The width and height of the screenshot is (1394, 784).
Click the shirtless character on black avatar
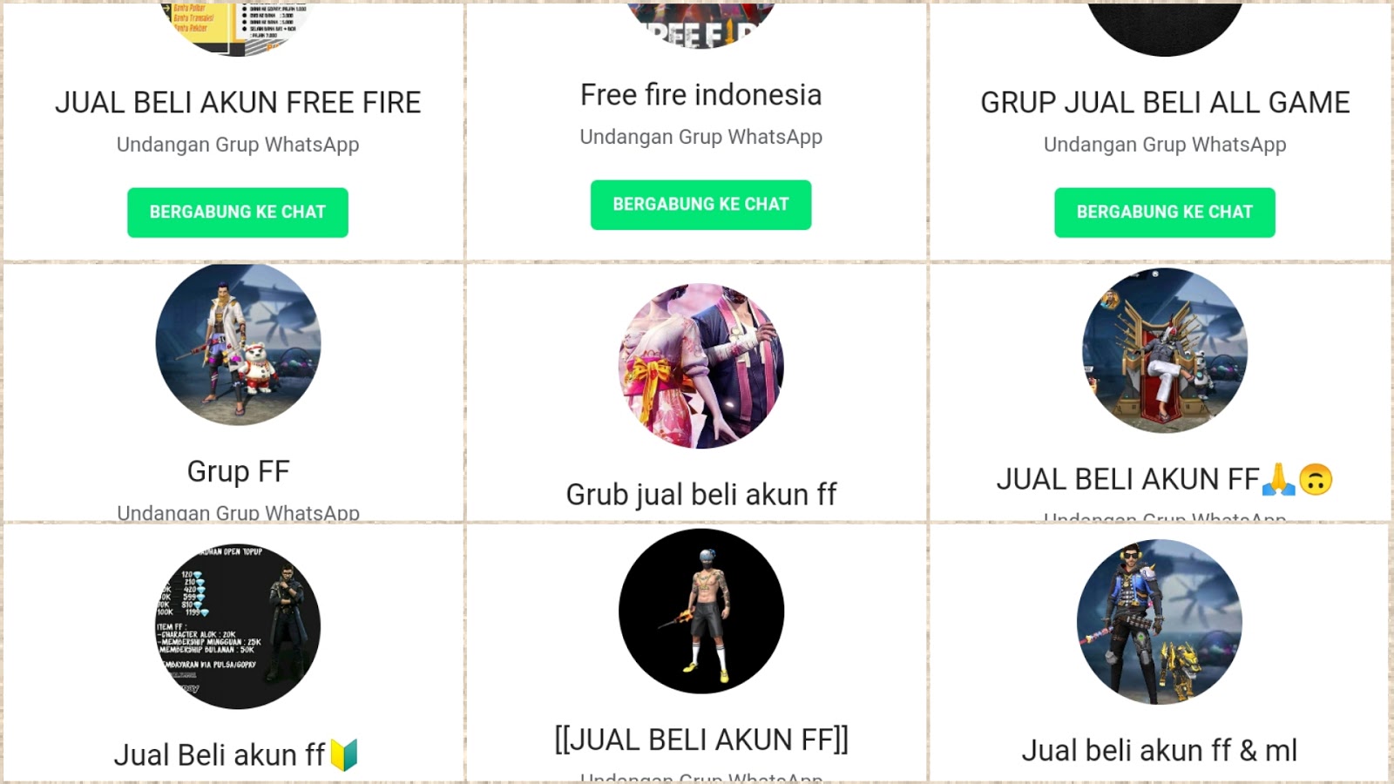click(x=701, y=612)
